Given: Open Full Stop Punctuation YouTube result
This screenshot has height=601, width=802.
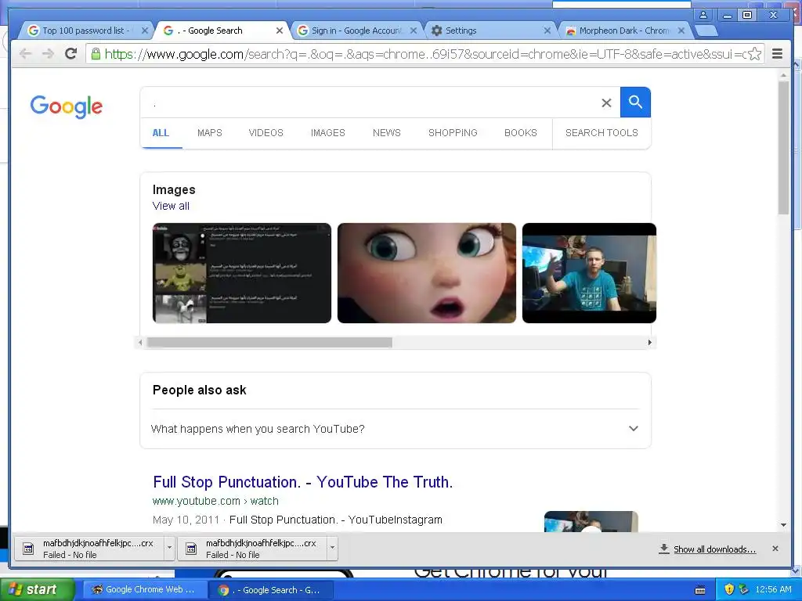Looking at the screenshot, I should click(x=303, y=482).
